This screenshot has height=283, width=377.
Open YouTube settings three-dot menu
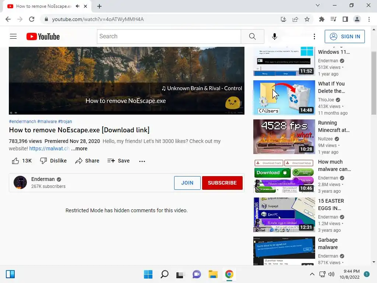[x=314, y=36]
